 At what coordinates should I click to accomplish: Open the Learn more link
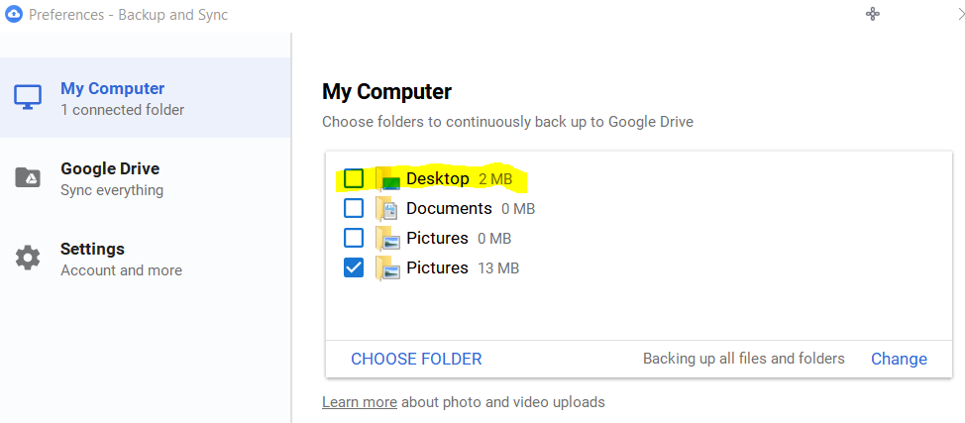click(360, 402)
